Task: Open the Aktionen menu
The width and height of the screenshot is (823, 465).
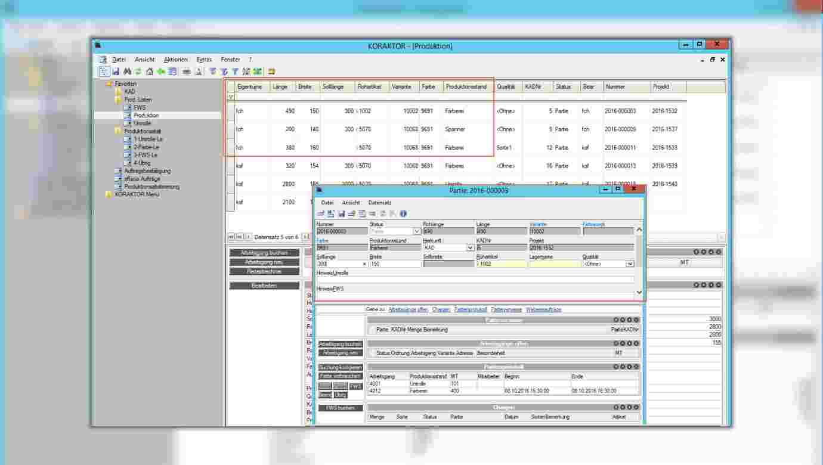Action: coord(175,60)
